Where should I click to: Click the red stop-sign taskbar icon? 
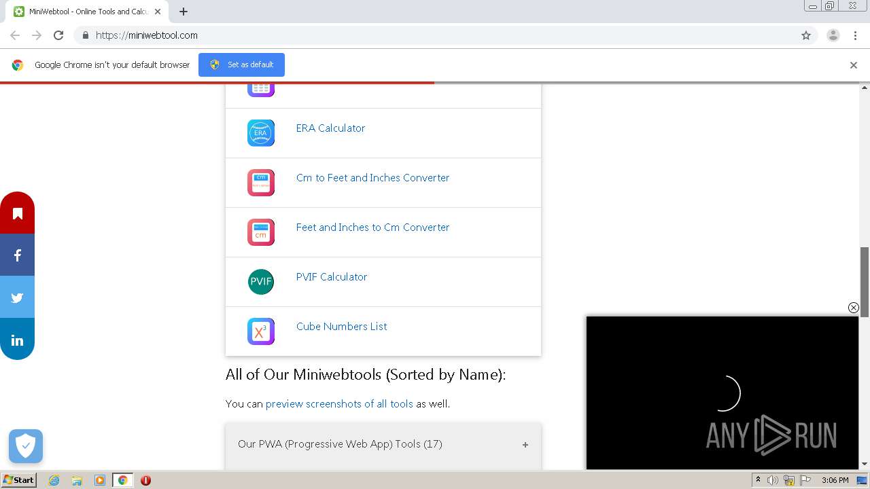(x=145, y=480)
